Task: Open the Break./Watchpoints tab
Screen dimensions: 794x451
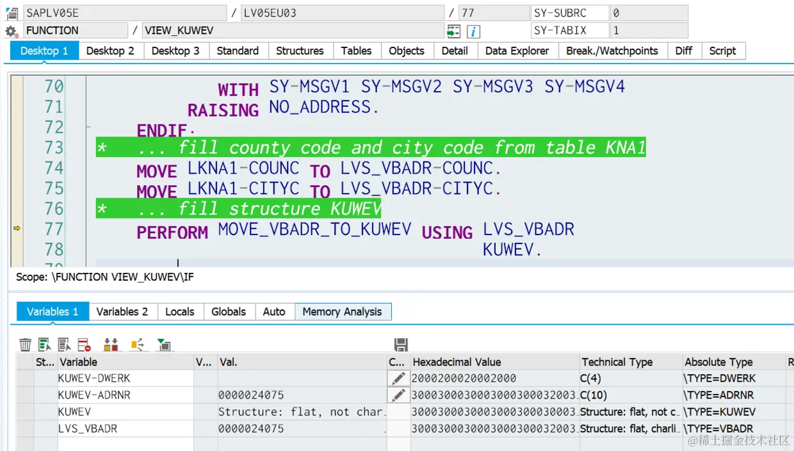Action: (x=612, y=51)
